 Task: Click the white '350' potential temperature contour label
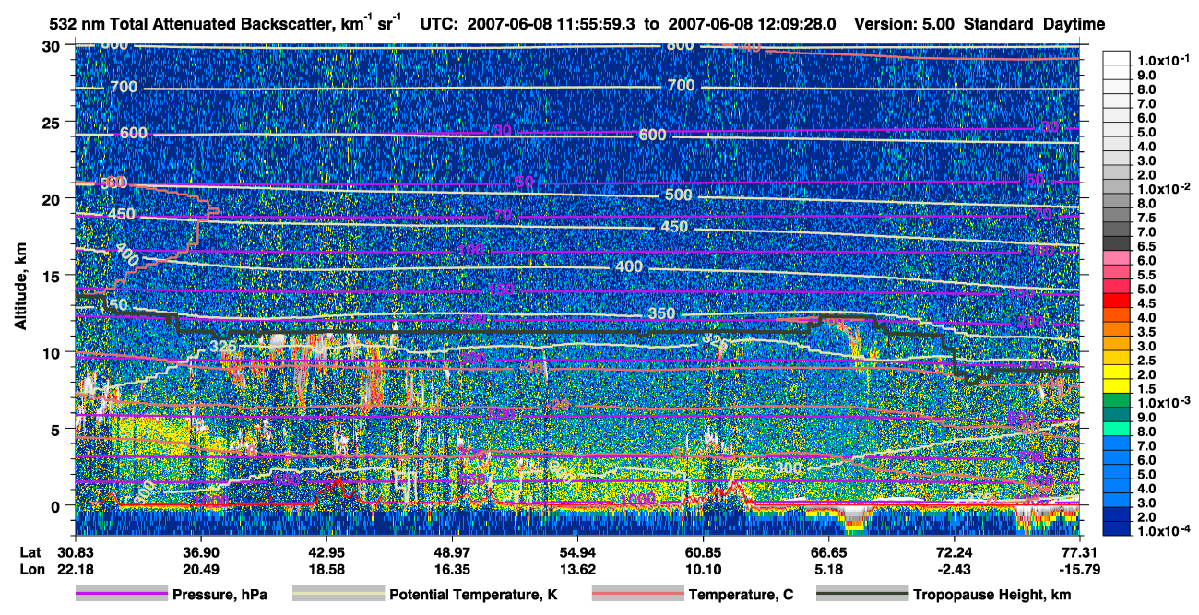pyautogui.click(x=661, y=313)
